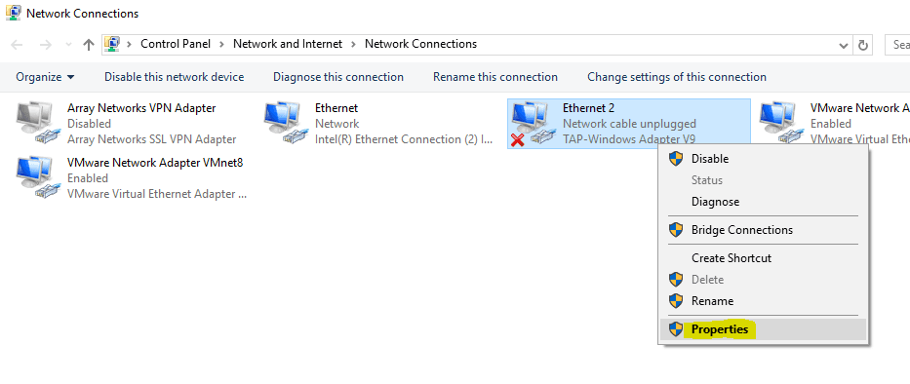Select the VMware Network Adapter VMnet8 icon
Image resolution: width=910 pixels, height=384 pixels.
pos(38,177)
